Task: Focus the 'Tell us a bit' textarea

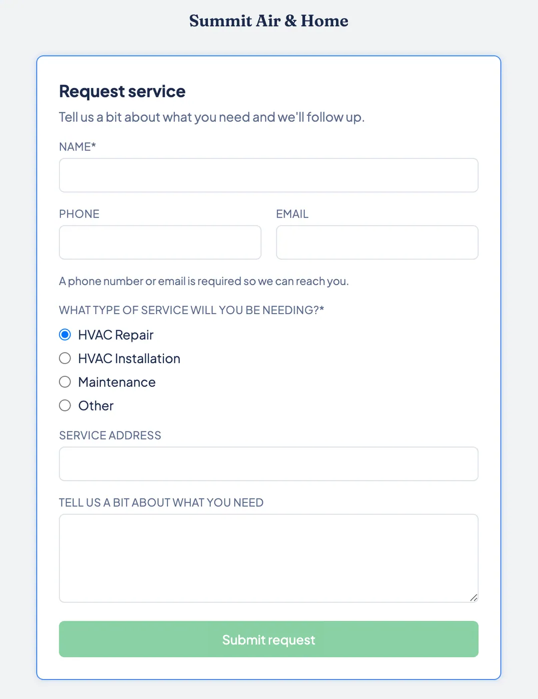Action: click(x=269, y=558)
